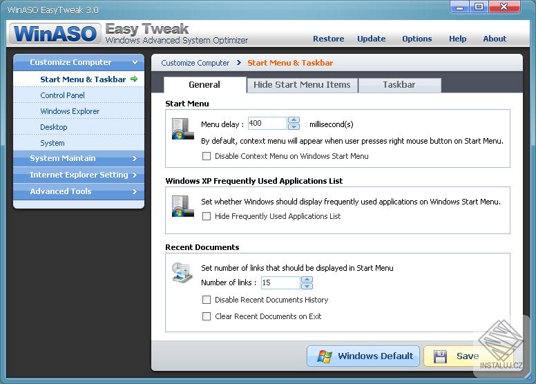Click the Windows Default button
Image resolution: width=536 pixels, height=384 pixels.
tap(363, 356)
